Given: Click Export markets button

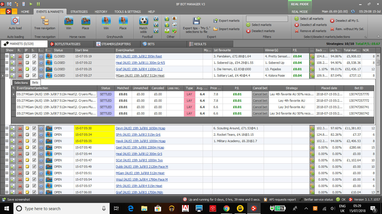Looking at the screenshot, I should 227,21.
